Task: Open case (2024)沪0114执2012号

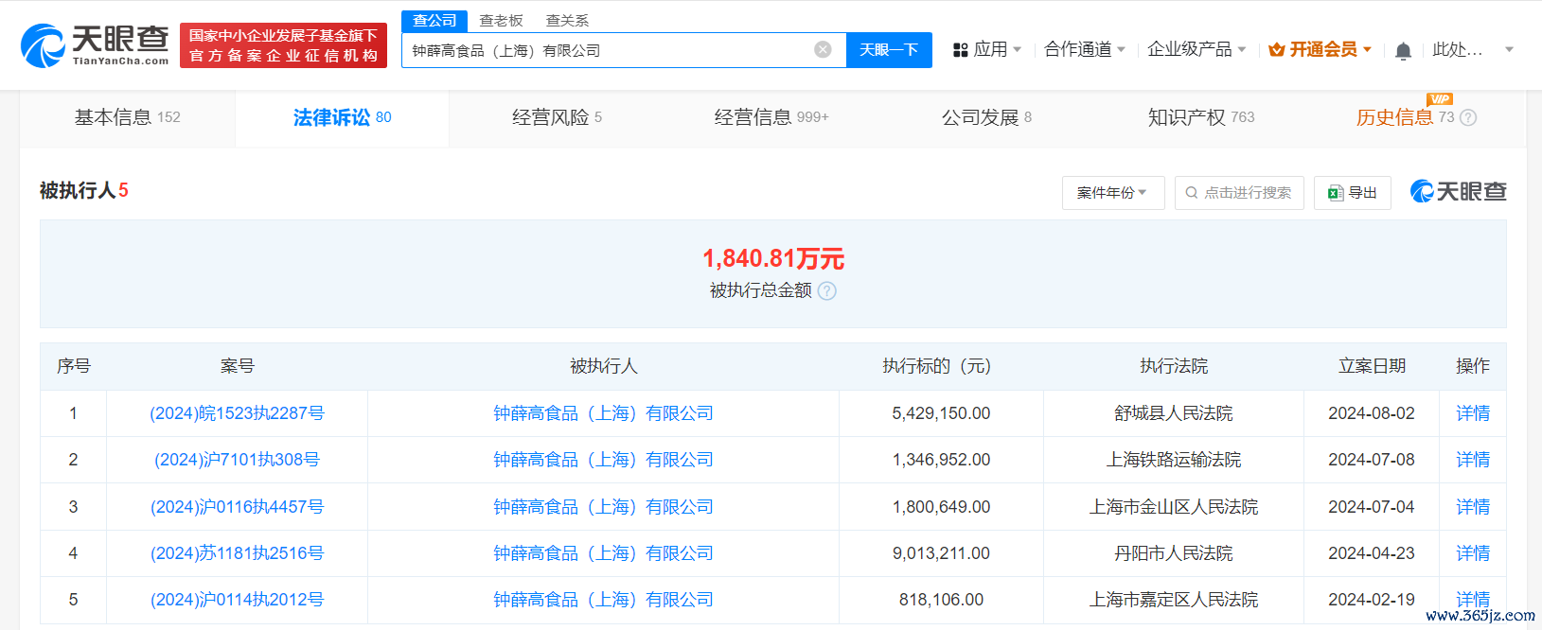Action: tap(237, 600)
